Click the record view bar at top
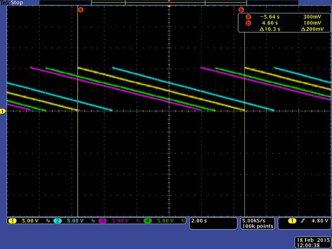The image size is (332, 249). tap(169, 2)
